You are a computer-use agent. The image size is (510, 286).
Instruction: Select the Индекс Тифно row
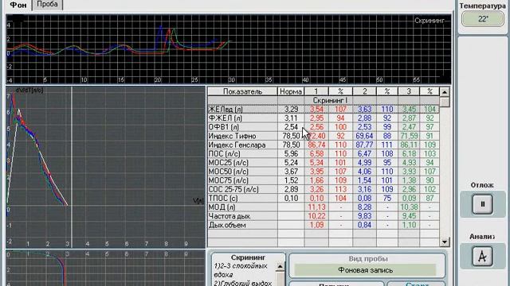coord(324,136)
